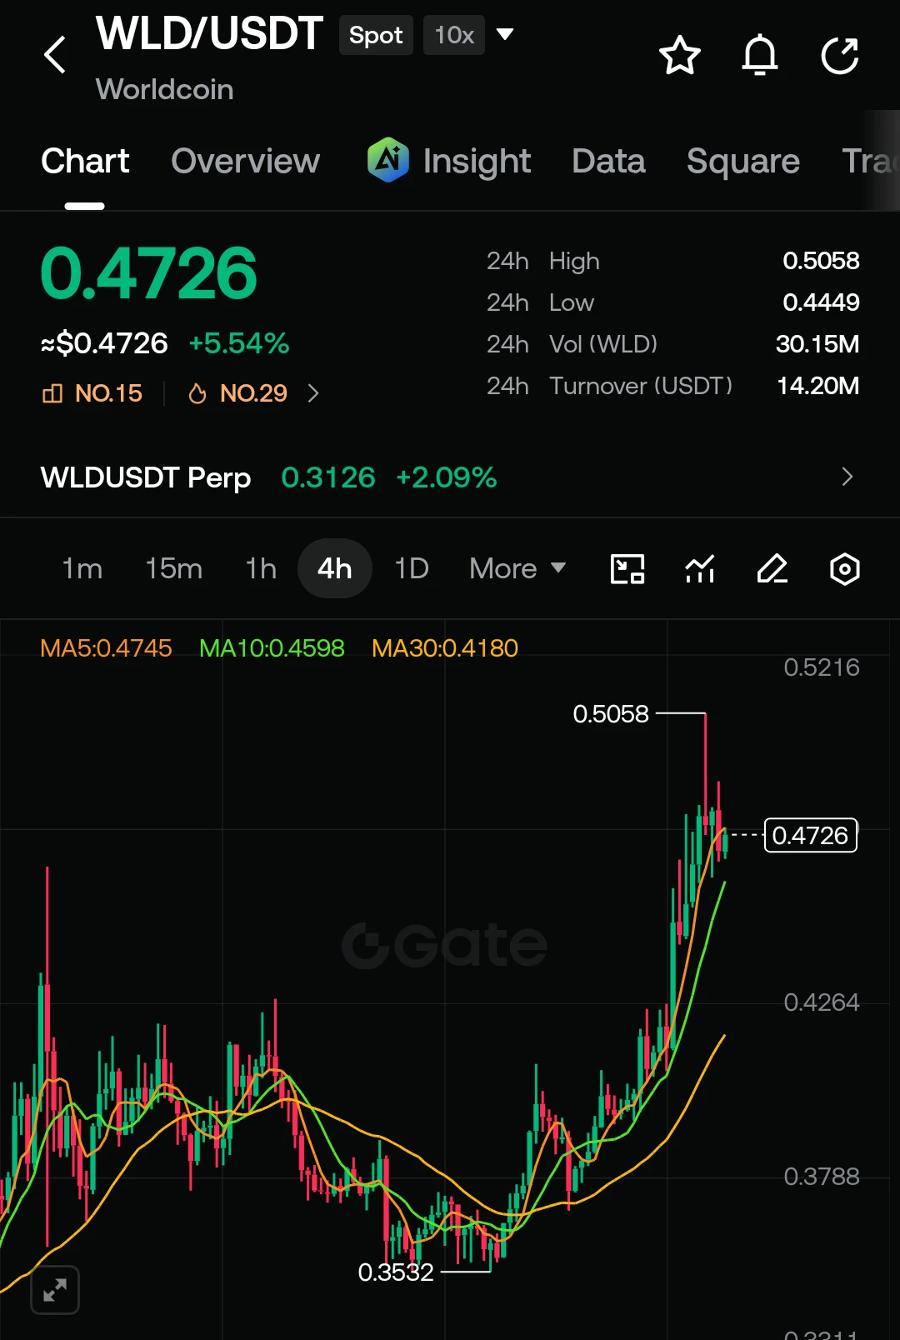Tap the MA30:0.4180 indicator label
900x1340 pixels.
445,648
